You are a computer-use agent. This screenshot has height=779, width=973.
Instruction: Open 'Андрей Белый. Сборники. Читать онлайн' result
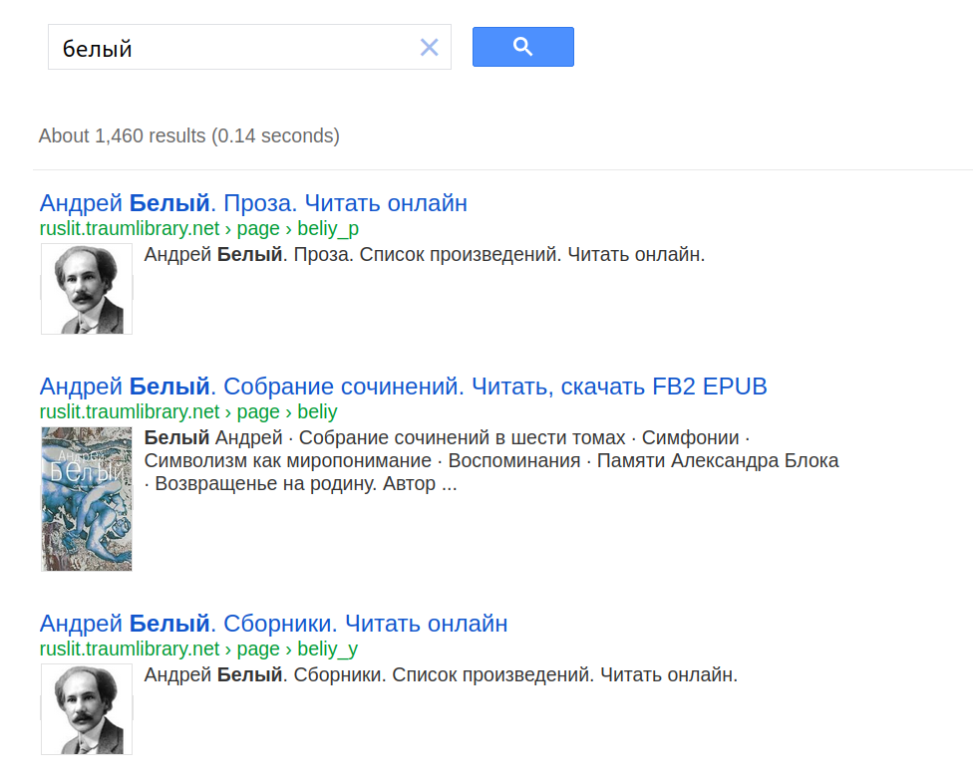pos(273,624)
